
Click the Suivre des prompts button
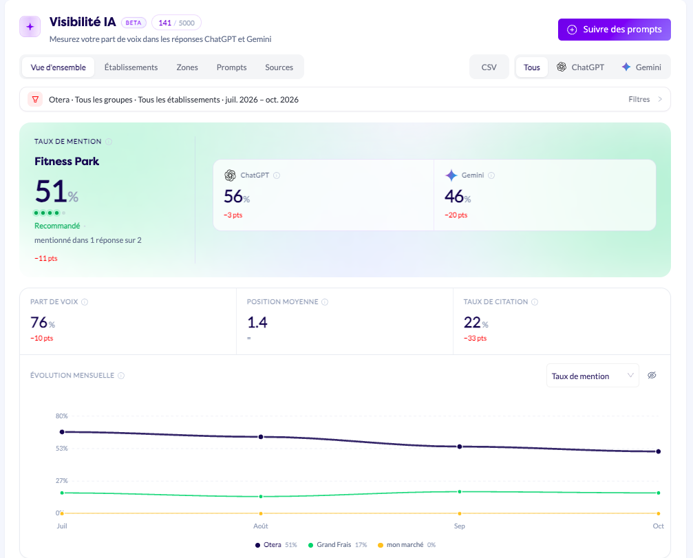point(615,30)
